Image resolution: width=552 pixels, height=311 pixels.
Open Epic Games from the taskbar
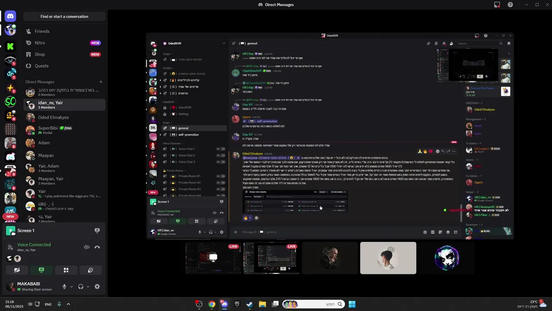click(237, 304)
